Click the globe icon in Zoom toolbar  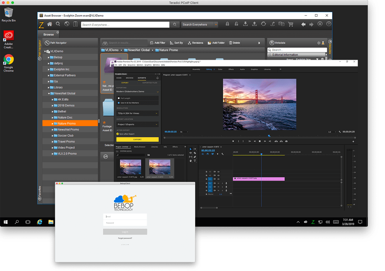tap(67, 24)
